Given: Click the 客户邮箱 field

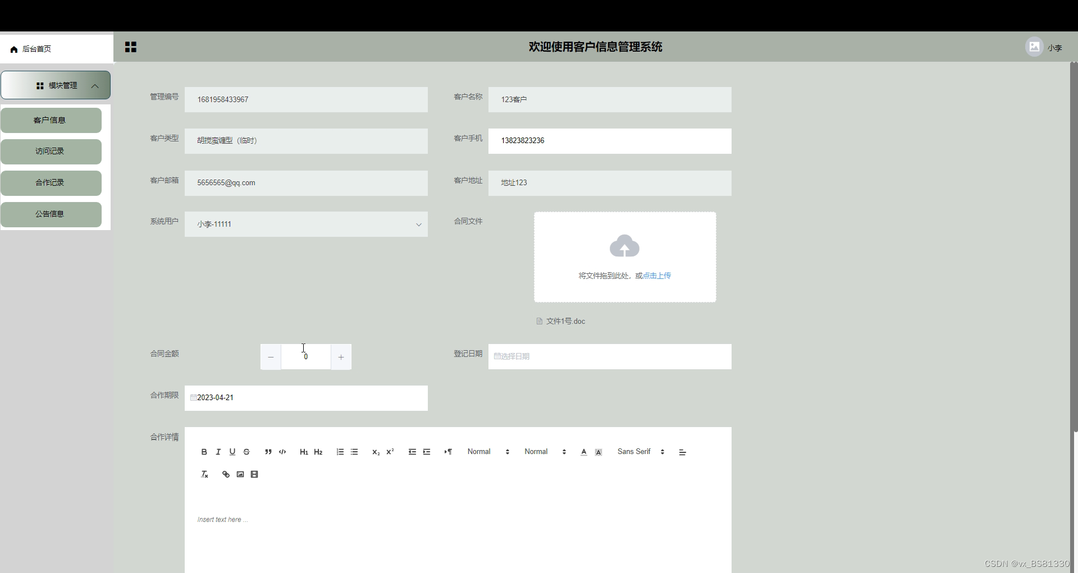Looking at the screenshot, I should pyautogui.click(x=306, y=183).
